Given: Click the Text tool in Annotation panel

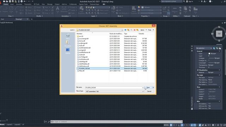Looking at the screenshot, I should point(58,10).
